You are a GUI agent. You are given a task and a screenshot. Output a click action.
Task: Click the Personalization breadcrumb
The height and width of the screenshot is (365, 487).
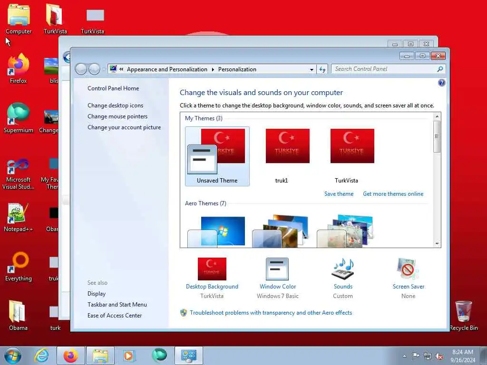[237, 69]
